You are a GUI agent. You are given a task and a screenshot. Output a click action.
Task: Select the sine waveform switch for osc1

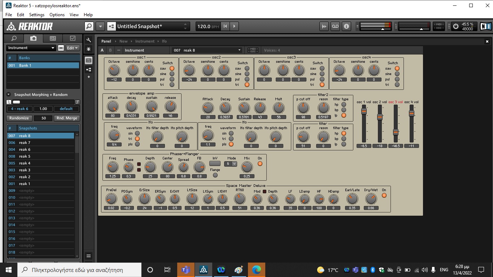click(172, 74)
